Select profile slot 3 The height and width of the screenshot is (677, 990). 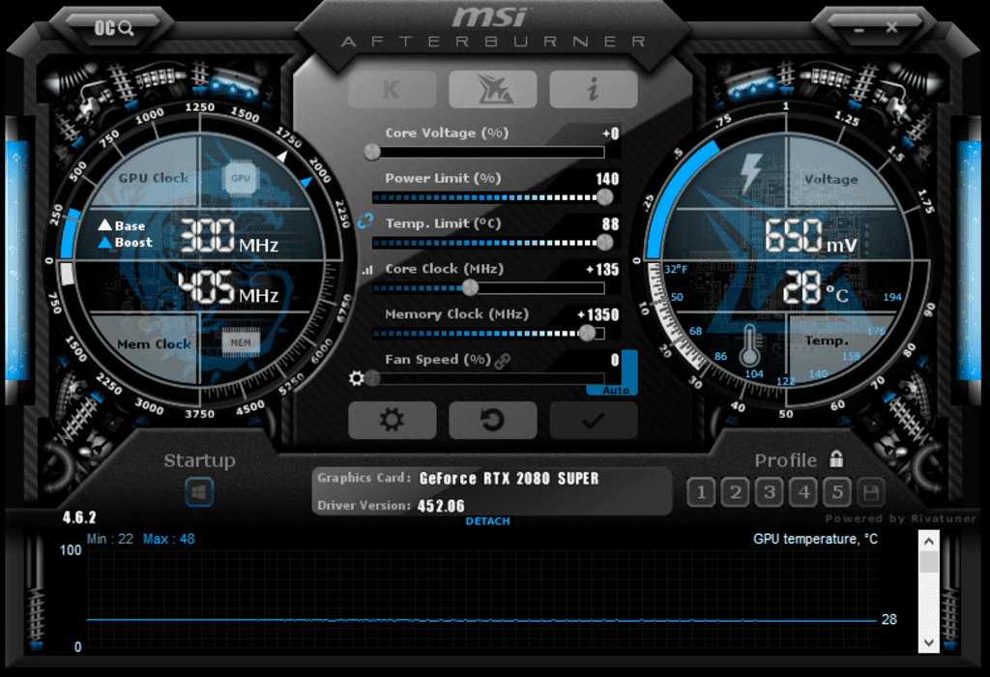[x=769, y=492]
